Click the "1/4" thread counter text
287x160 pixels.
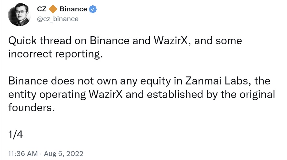point(16,134)
